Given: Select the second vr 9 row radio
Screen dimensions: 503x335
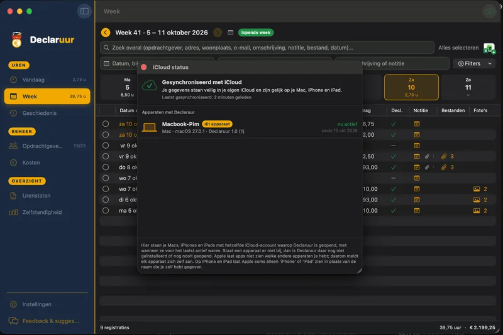Looking at the screenshot, I should [106, 156].
